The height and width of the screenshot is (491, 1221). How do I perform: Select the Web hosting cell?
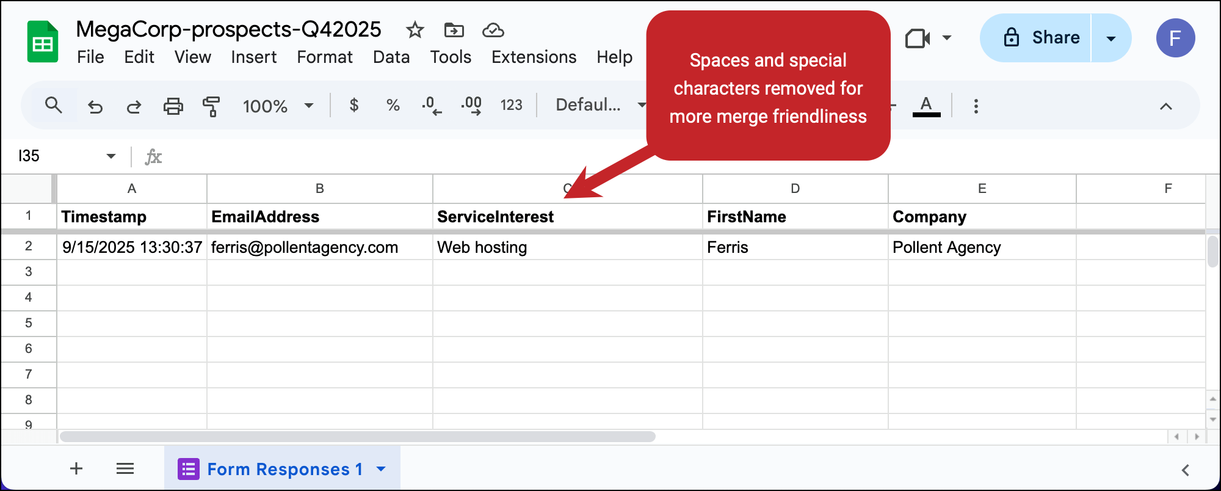568,247
